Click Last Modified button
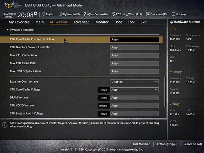This screenshot has width=204, height=153. click(141, 144)
